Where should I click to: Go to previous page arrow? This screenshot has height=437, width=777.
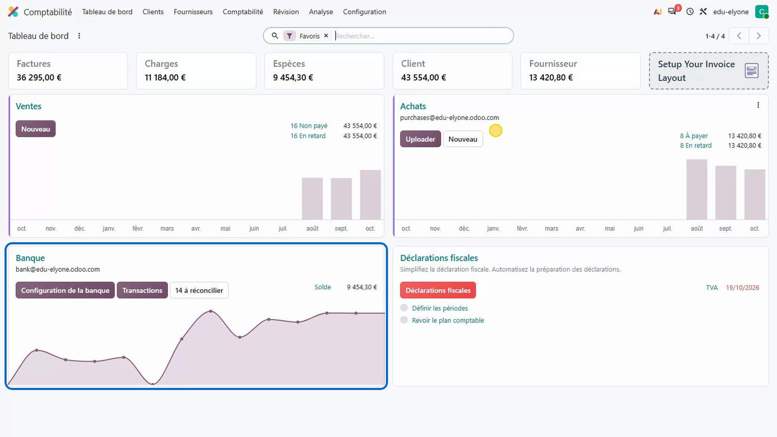(x=739, y=36)
